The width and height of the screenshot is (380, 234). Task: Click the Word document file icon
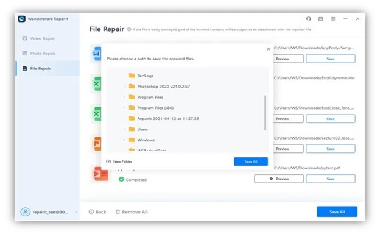click(96, 54)
